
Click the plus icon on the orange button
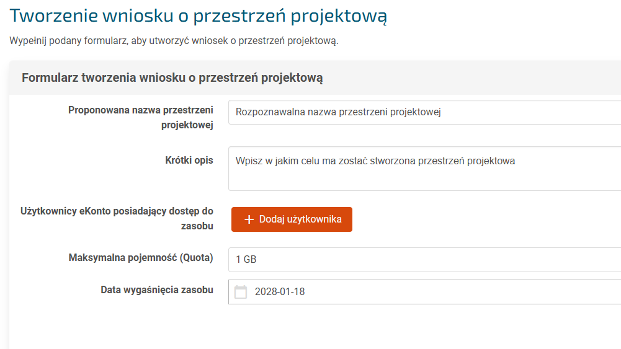click(x=249, y=219)
